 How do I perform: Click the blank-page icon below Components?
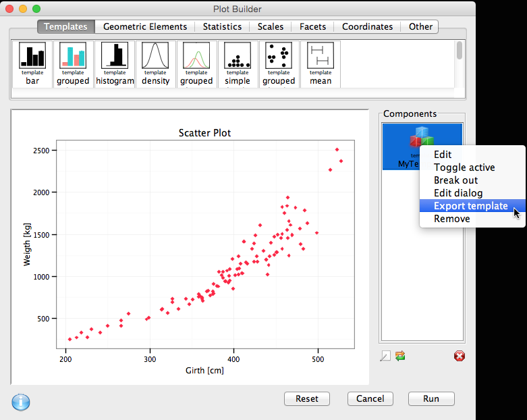click(x=385, y=356)
